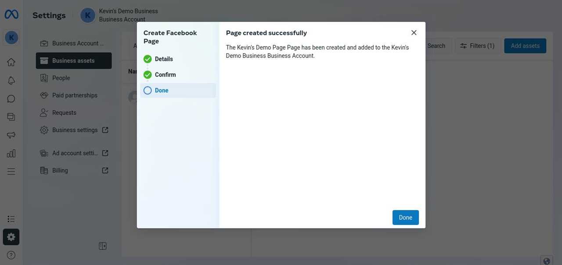The height and width of the screenshot is (265, 562).
Task: Open the Paid partnerships menu item
Action: pyautogui.click(x=74, y=95)
